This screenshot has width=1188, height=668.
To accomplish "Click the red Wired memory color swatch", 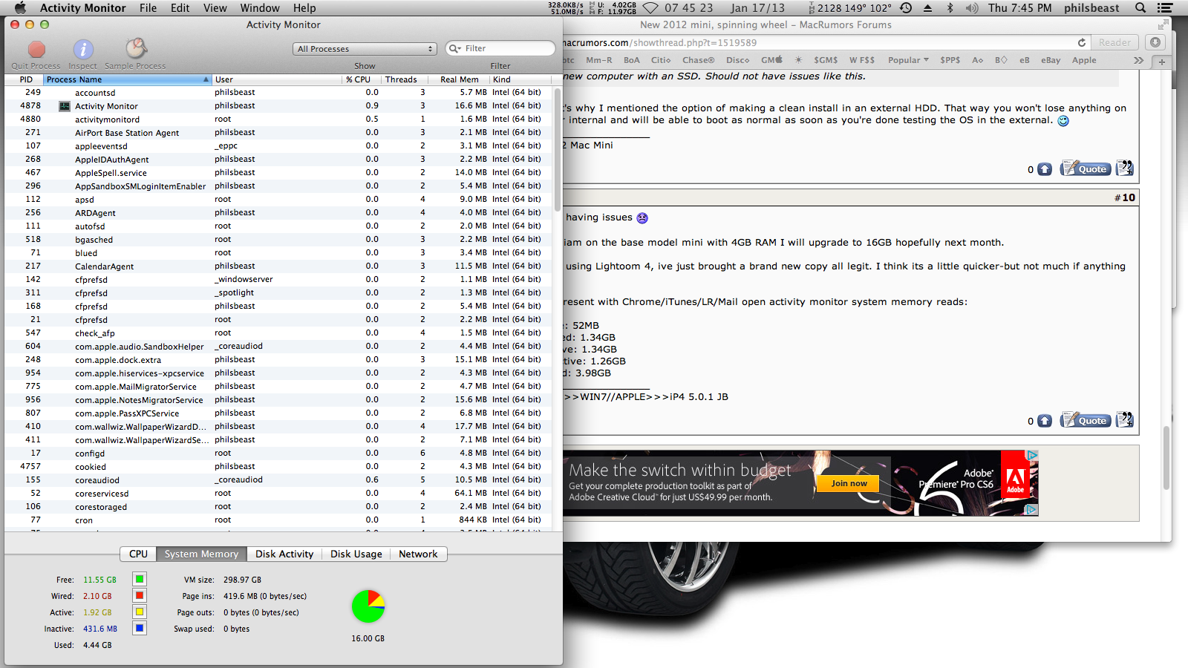I will pos(140,595).
